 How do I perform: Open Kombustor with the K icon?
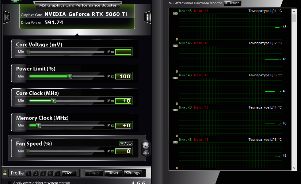(7, 17)
